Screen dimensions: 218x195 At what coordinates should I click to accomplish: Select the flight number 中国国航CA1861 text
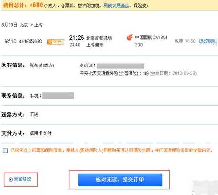point(151,38)
